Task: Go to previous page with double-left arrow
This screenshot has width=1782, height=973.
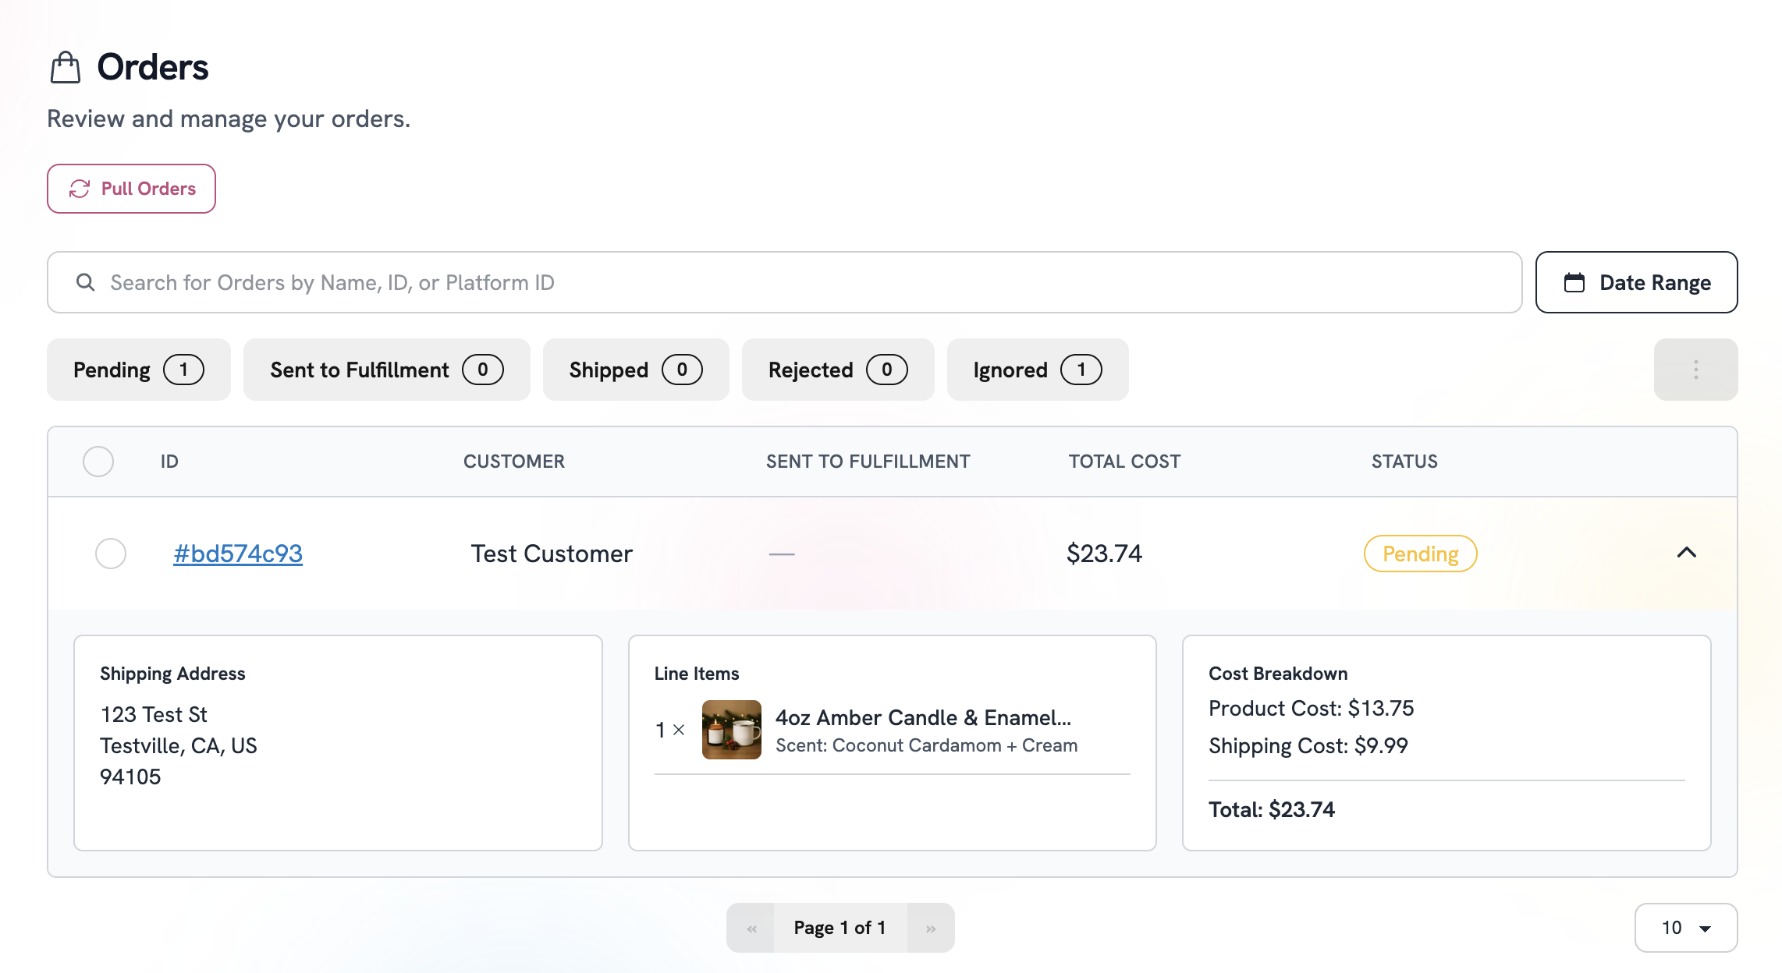Action: pos(751,928)
